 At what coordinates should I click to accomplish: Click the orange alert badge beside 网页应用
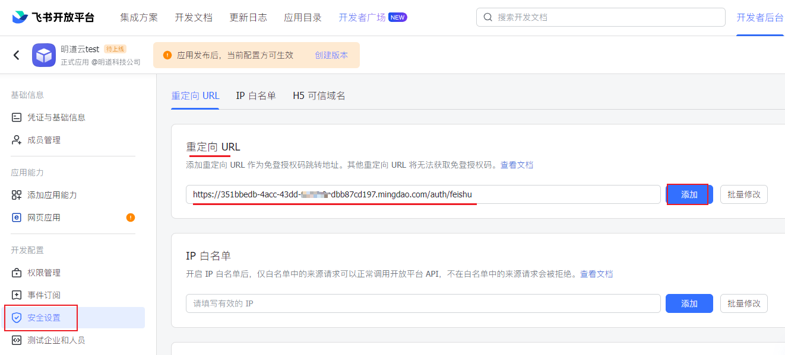(131, 218)
